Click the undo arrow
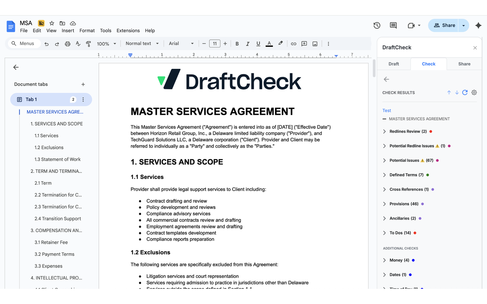This screenshot has width=487, height=304. click(x=46, y=44)
